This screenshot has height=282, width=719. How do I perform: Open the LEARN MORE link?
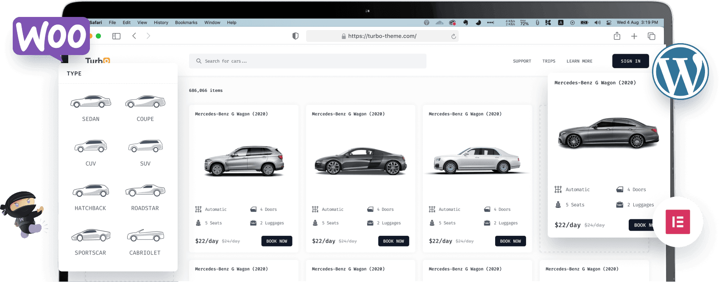coord(580,61)
